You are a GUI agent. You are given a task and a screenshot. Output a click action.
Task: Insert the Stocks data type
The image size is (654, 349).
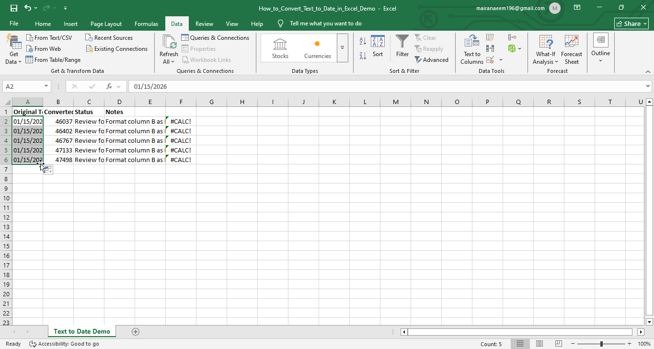(x=280, y=48)
